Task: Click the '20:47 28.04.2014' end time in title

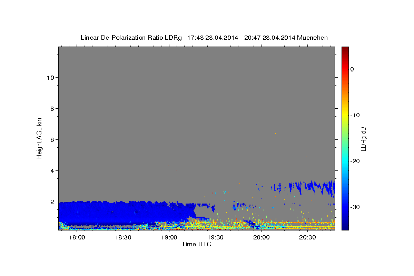Action: (269, 38)
